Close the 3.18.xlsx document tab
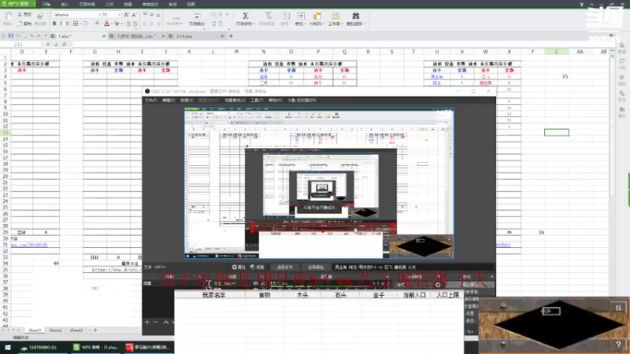This screenshot has width=630, height=354. [x=222, y=36]
